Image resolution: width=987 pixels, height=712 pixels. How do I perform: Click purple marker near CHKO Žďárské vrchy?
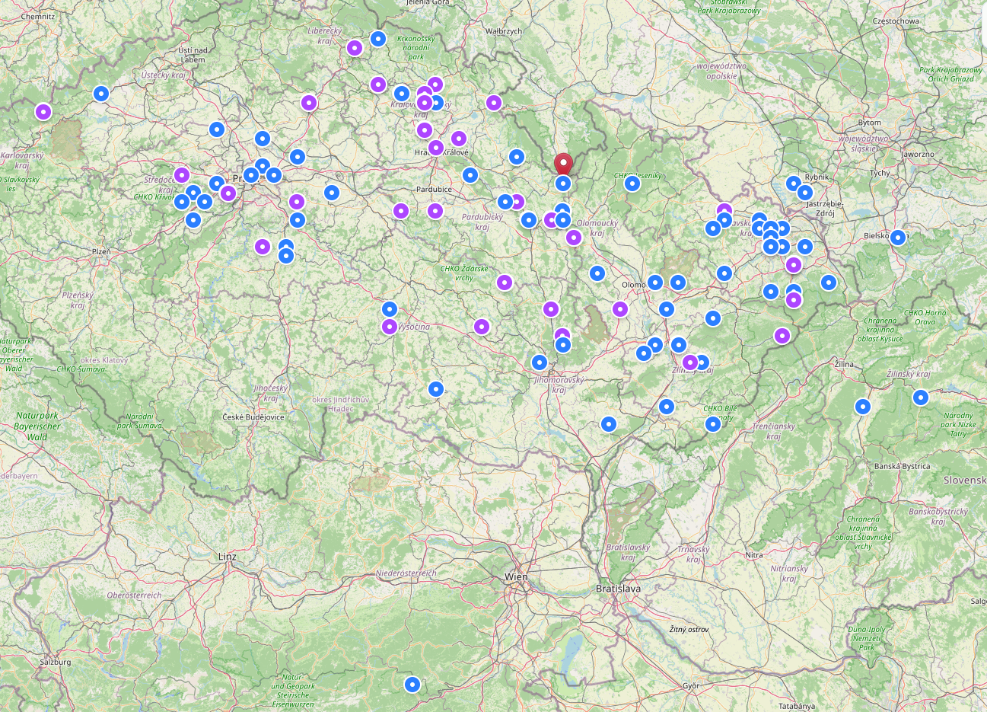pyautogui.click(x=505, y=283)
